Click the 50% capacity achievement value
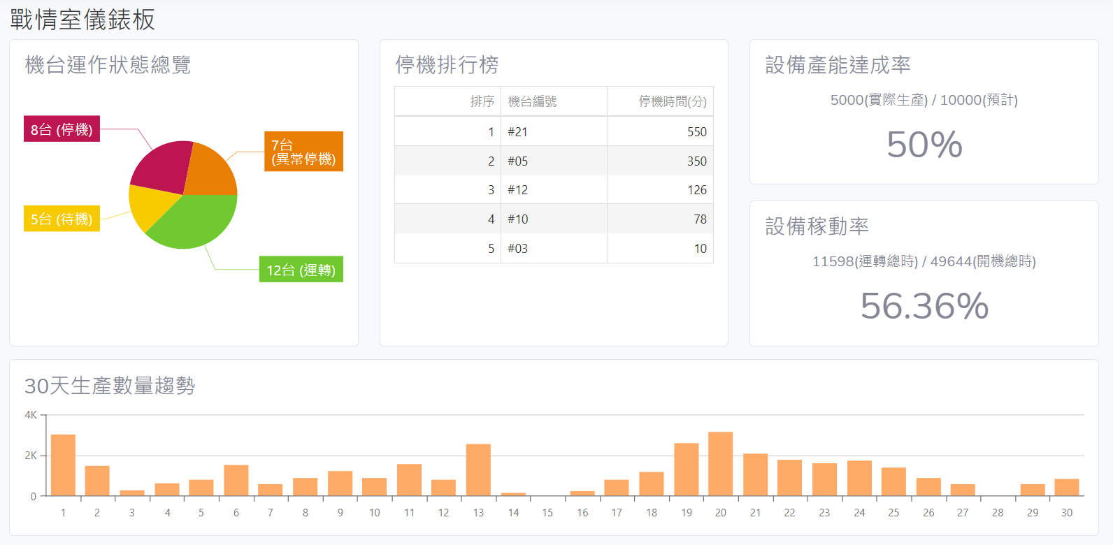The image size is (1113, 545). click(924, 145)
